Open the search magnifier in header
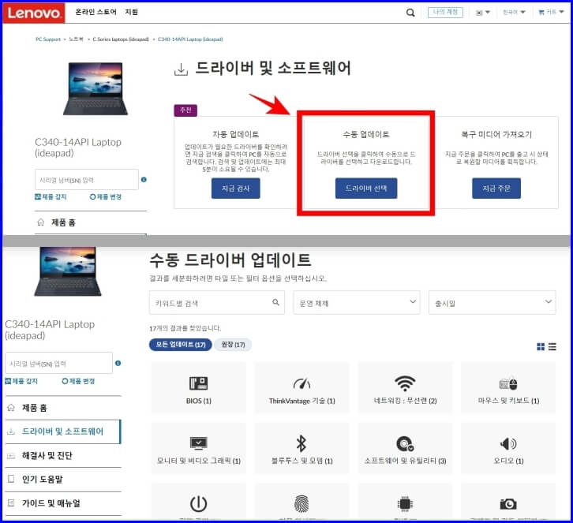 410,13
